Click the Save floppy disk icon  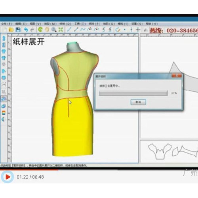click(18, 30)
